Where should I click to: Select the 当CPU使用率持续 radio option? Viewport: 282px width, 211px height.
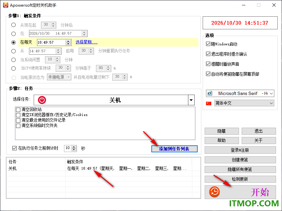13,68
